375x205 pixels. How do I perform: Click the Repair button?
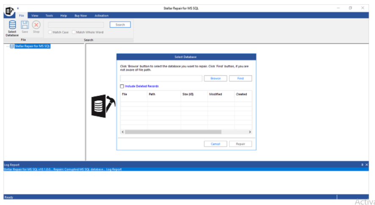click(240, 144)
